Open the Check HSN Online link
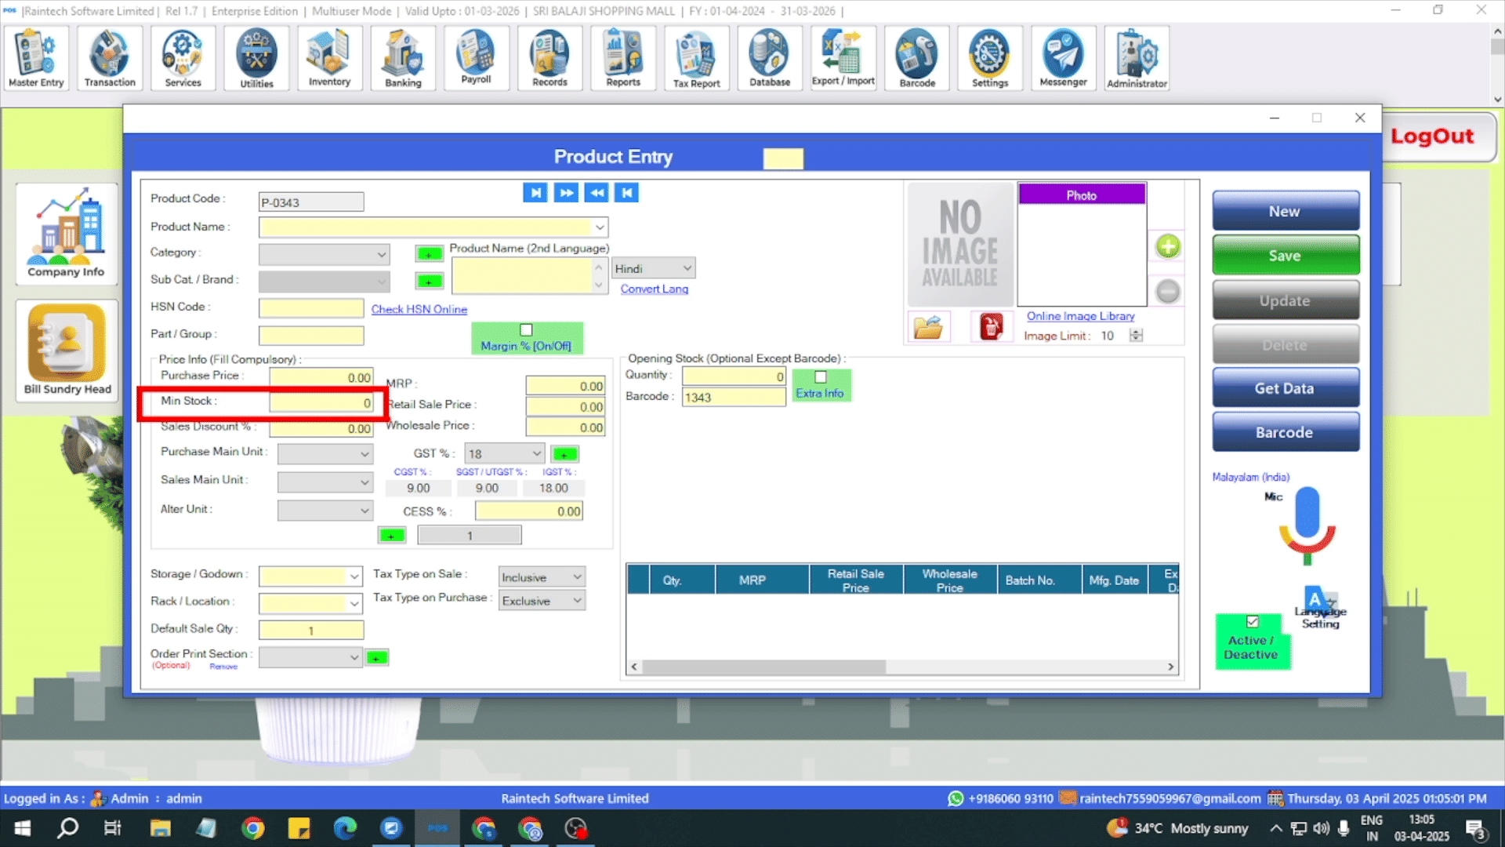The height and width of the screenshot is (847, 1505). click(419, 309)
